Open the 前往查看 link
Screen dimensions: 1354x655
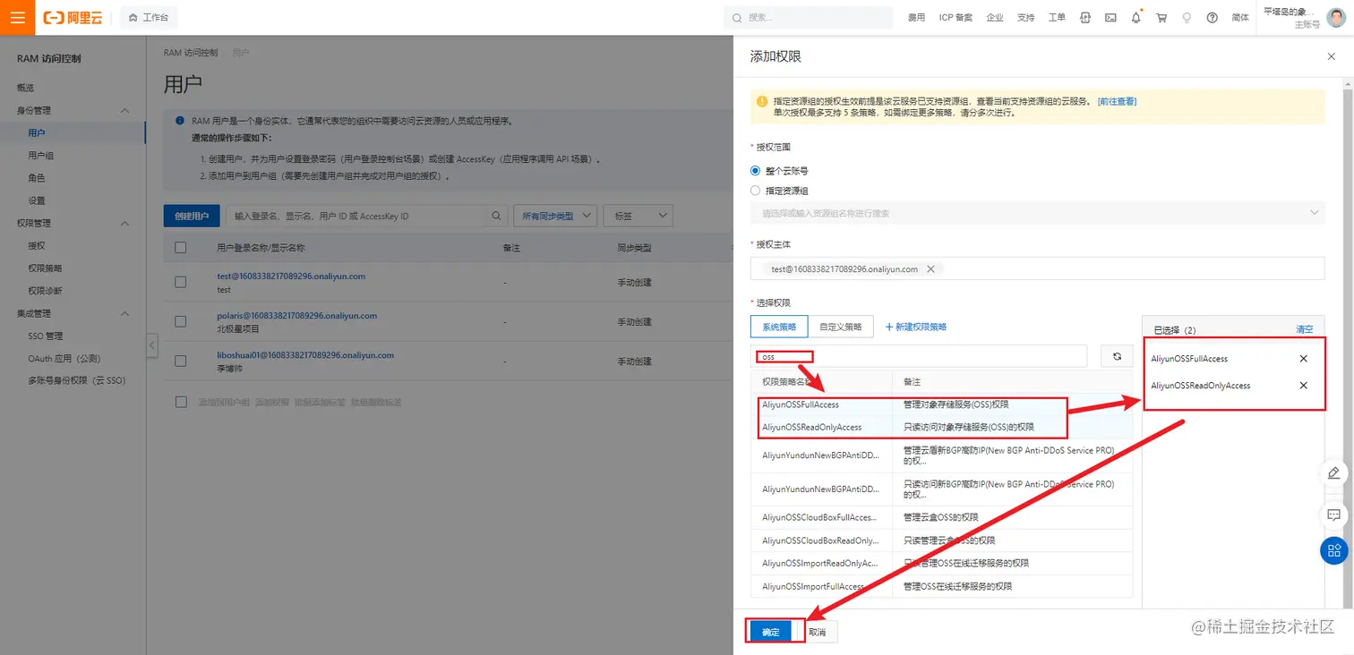(1117, 102)
